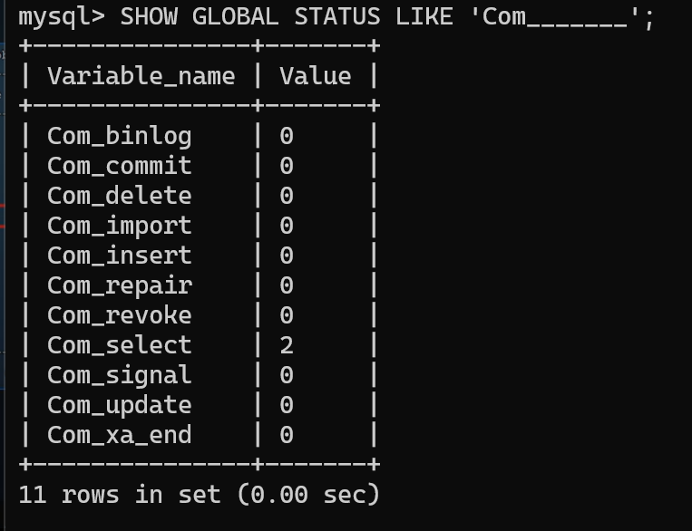692x531 pixels.
Task: Click the value 2 for Com_select
Action: 287,345
